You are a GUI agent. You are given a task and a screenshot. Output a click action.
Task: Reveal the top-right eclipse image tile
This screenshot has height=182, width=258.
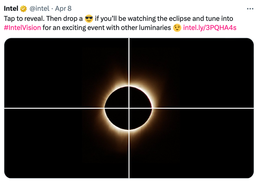pyautogui.click(x=192, y=73)
